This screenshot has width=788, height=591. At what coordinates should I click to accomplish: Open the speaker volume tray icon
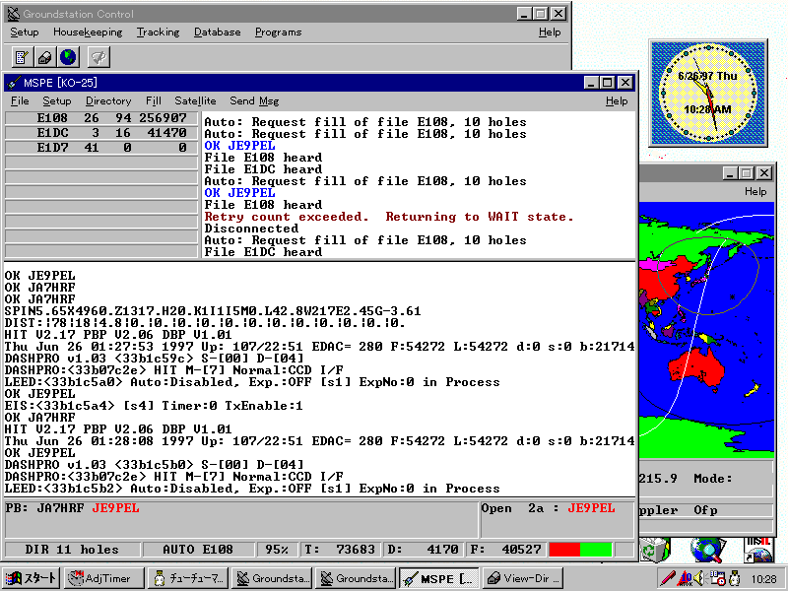pos(698,579)
